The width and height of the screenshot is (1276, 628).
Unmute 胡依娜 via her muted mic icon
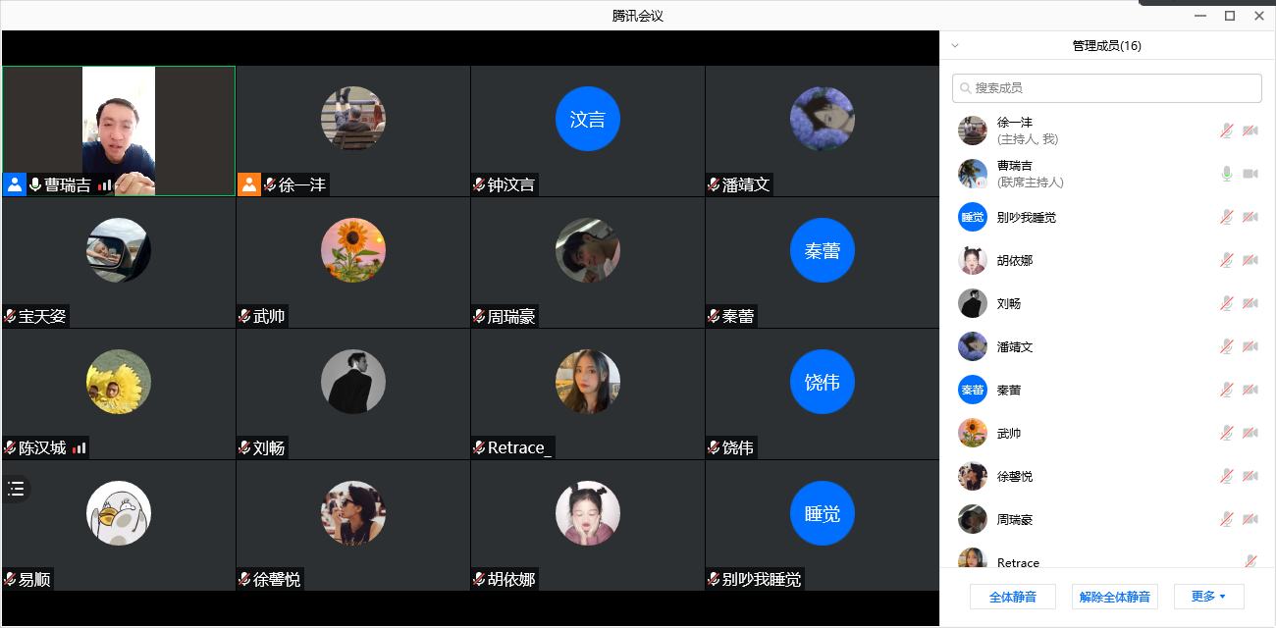[1226, 260]
